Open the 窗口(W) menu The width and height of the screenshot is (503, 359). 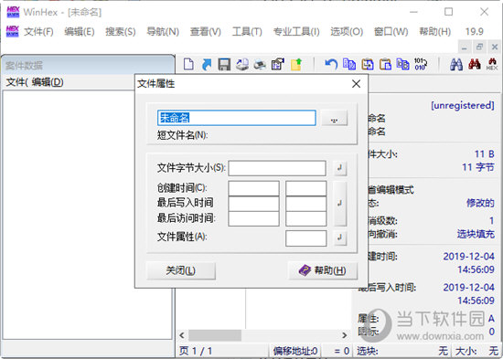[391, 31]
